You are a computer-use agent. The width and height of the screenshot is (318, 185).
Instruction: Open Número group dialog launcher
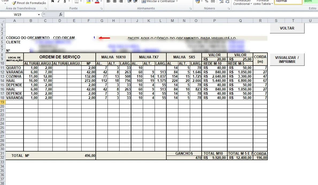click(x=229, y=9)
